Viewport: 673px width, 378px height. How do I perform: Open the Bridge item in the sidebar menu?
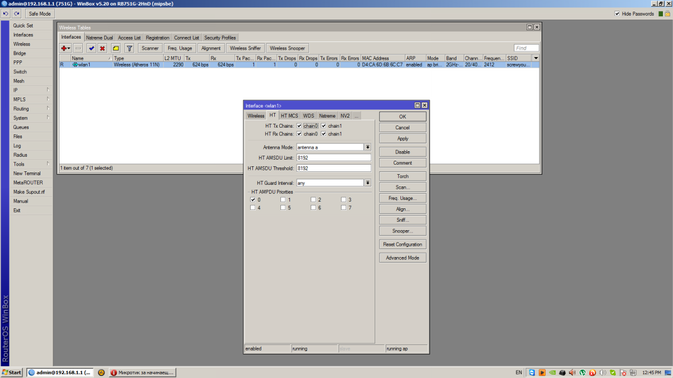pyautogui.click(x=20, y=53)
